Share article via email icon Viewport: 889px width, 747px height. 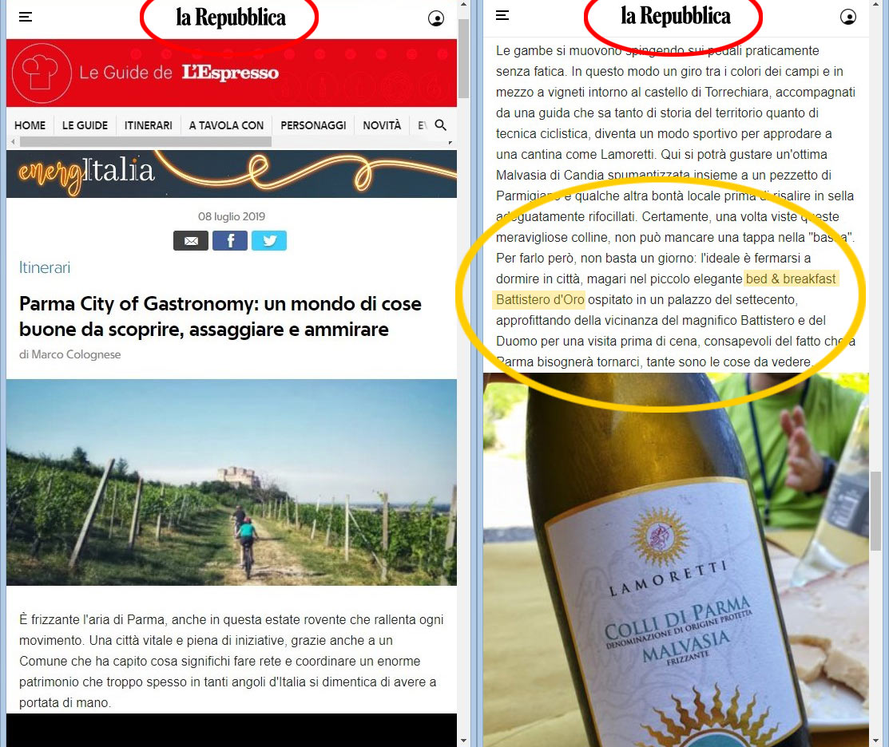tap(191, 241)
